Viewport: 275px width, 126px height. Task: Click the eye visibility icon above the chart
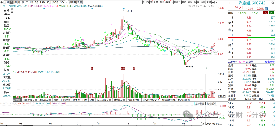[190, 6]
